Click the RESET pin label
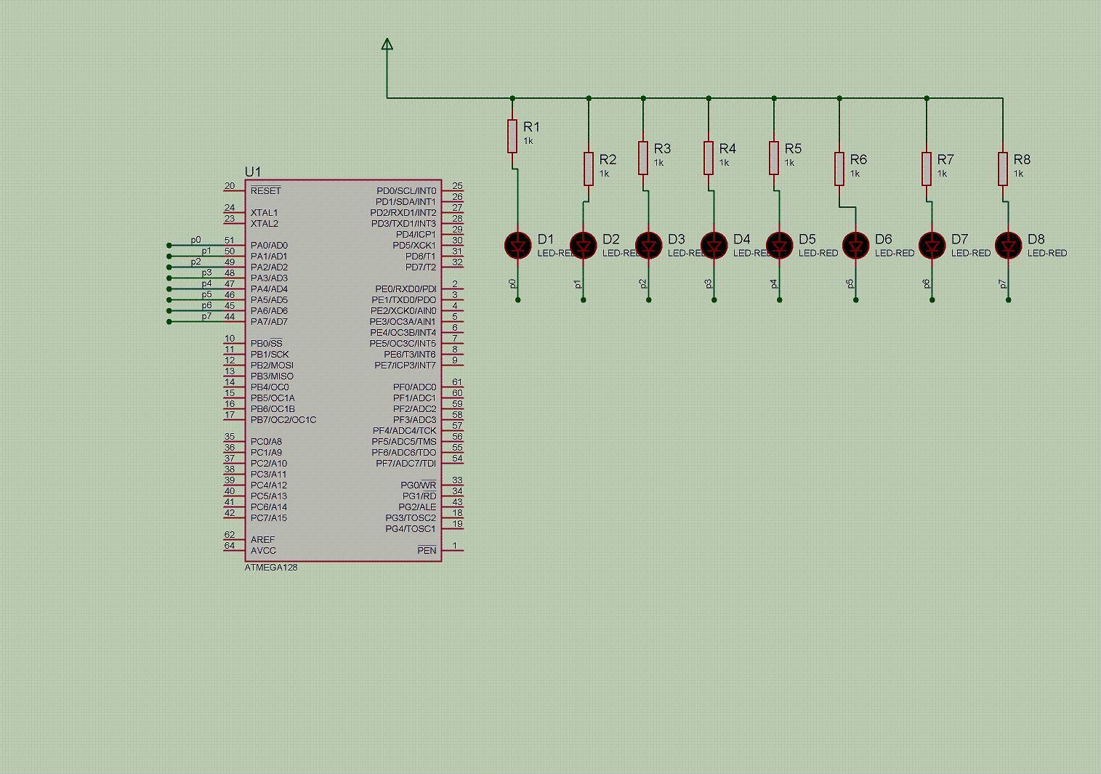This screenshot has height=774, width=1101. [265, 190]
